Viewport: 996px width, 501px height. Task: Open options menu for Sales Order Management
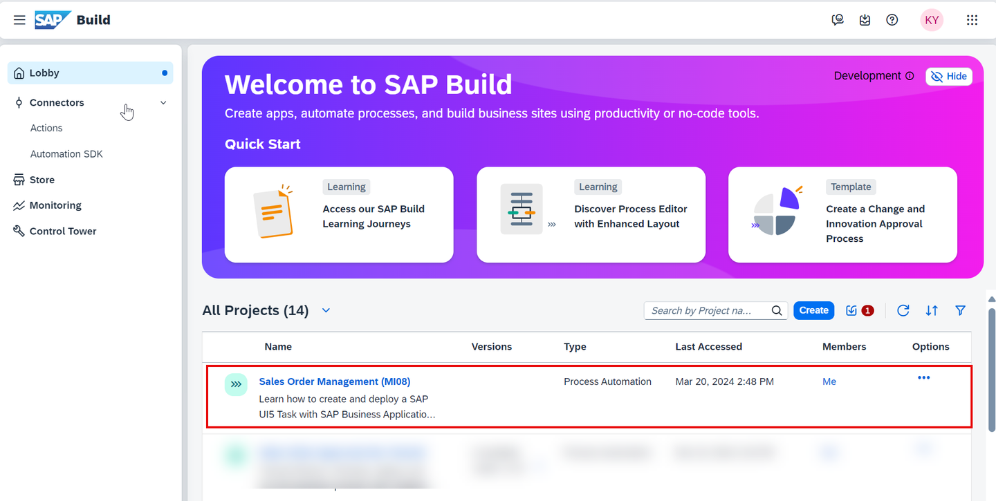pos(923,377)
